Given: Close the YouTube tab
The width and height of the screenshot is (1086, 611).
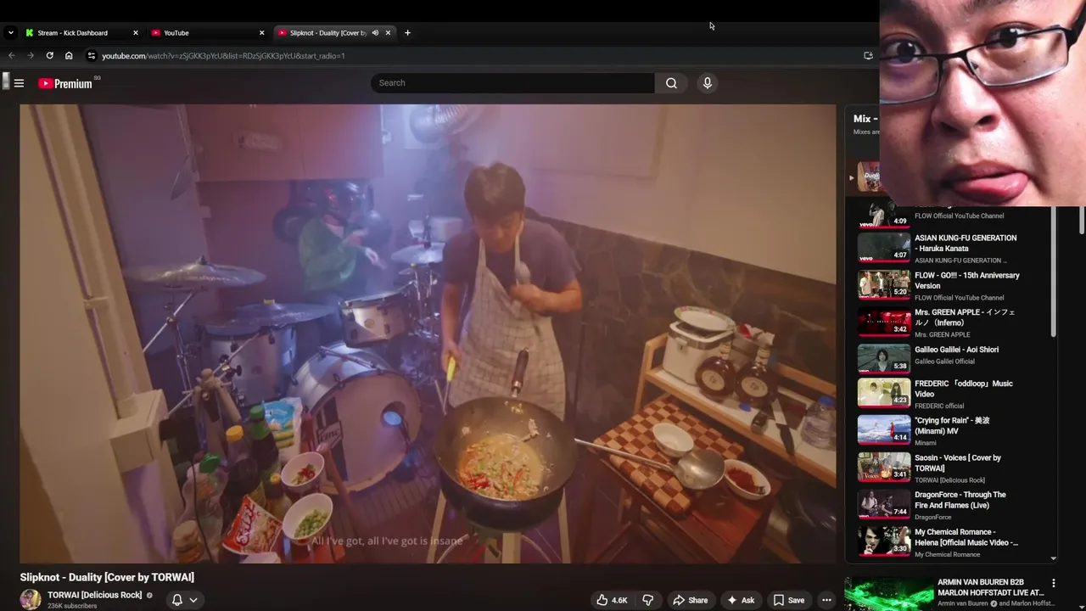Looking at the screenshot, I should point(261,33).
